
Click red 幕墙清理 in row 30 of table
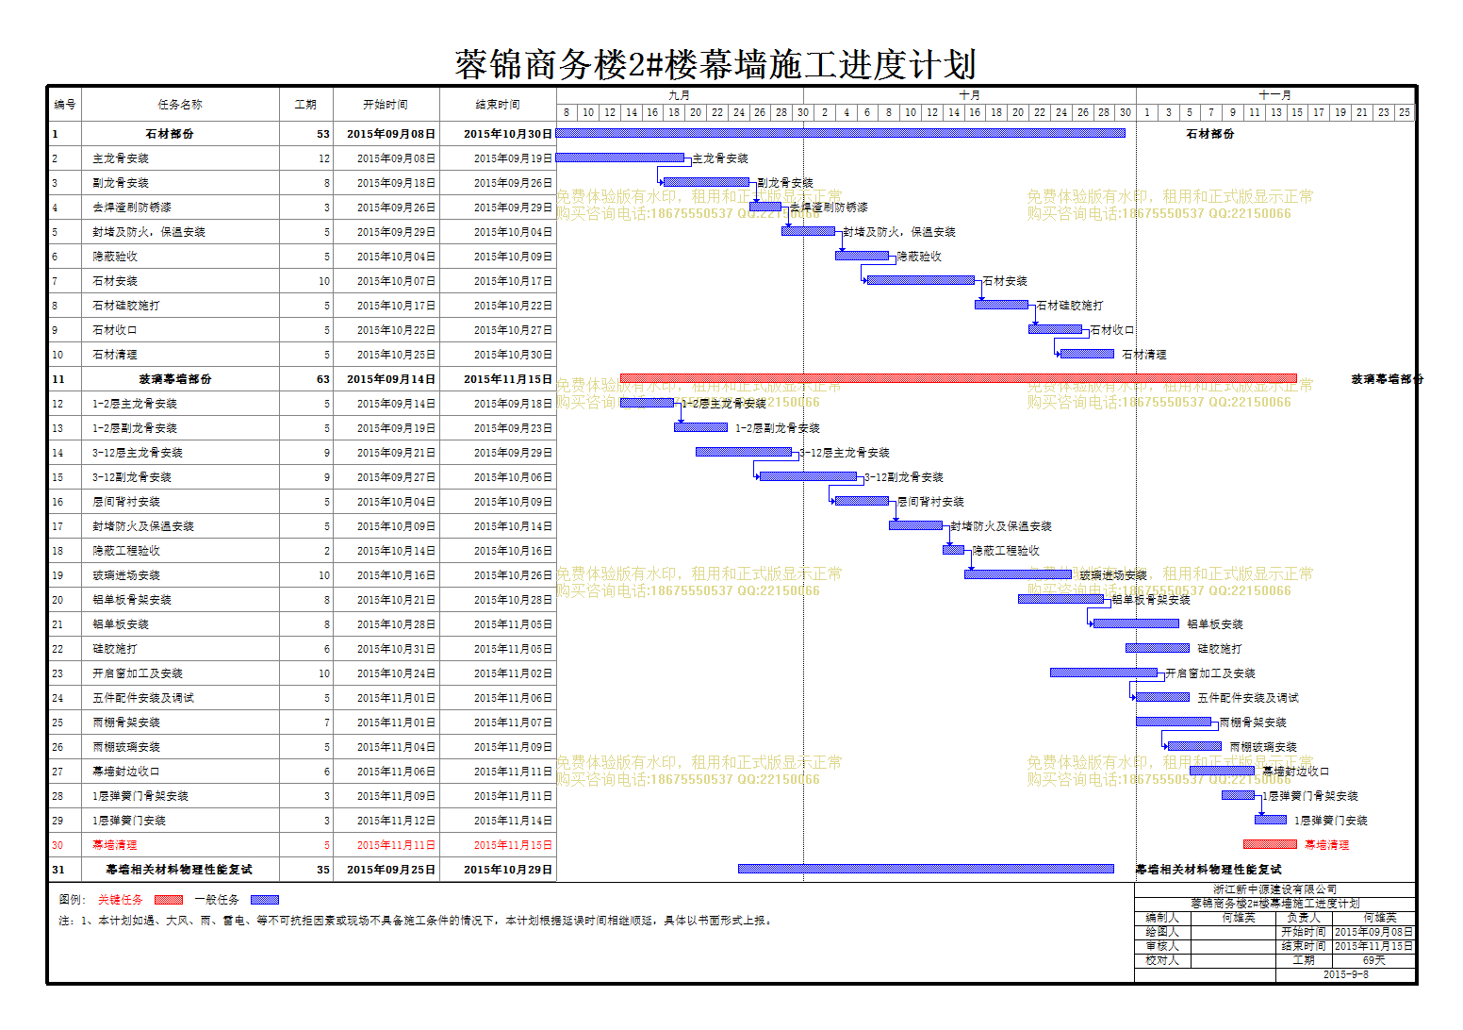(x=115, y=845)
